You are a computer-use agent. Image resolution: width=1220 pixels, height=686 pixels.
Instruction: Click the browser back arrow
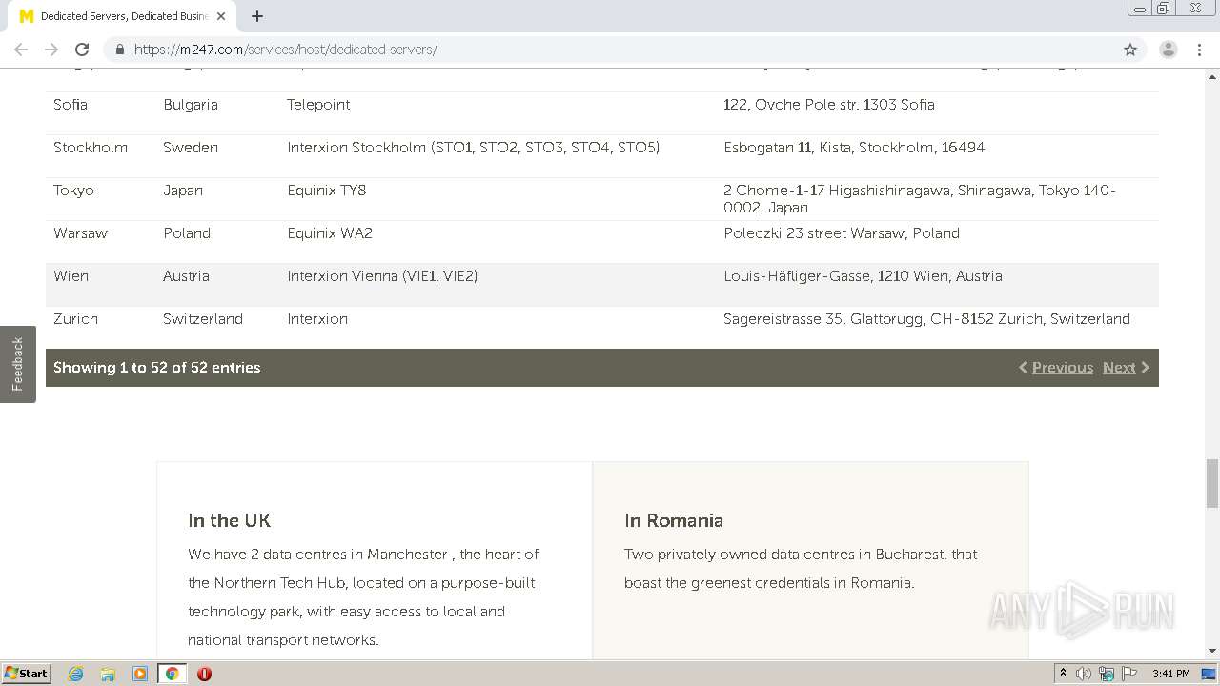pos(21,50)
